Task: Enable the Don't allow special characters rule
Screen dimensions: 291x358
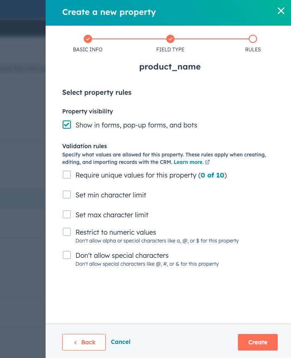Action: click(x=67, y=255)
